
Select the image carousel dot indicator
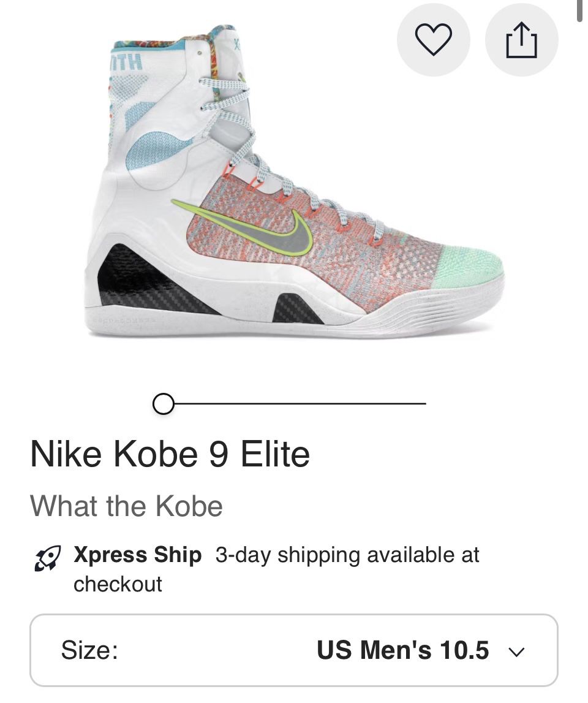coord(164,403)
